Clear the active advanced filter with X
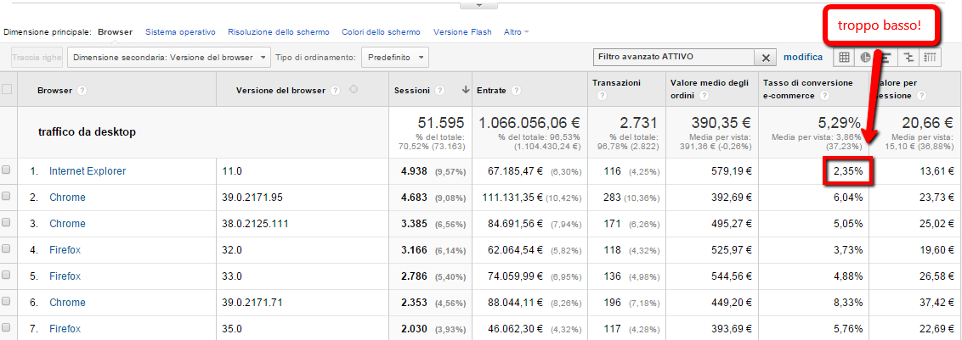 (765, 58)
